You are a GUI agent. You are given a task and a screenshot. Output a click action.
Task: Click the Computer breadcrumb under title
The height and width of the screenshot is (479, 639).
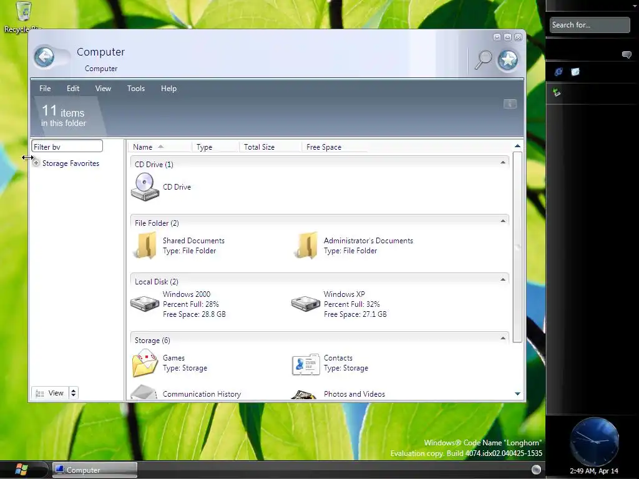pyautogui.click(x=101, y=69)
